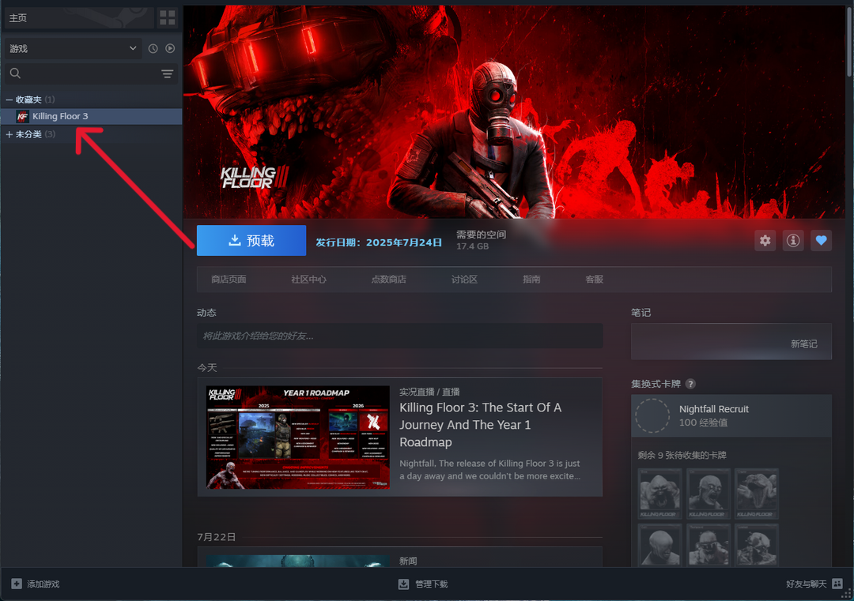854x601 pixels.
Task: Click the library search field
Action: (x=87, y=73)
